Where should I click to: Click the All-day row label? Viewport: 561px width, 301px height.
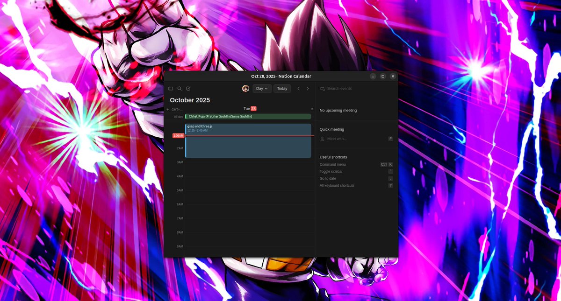coord(179,117)
